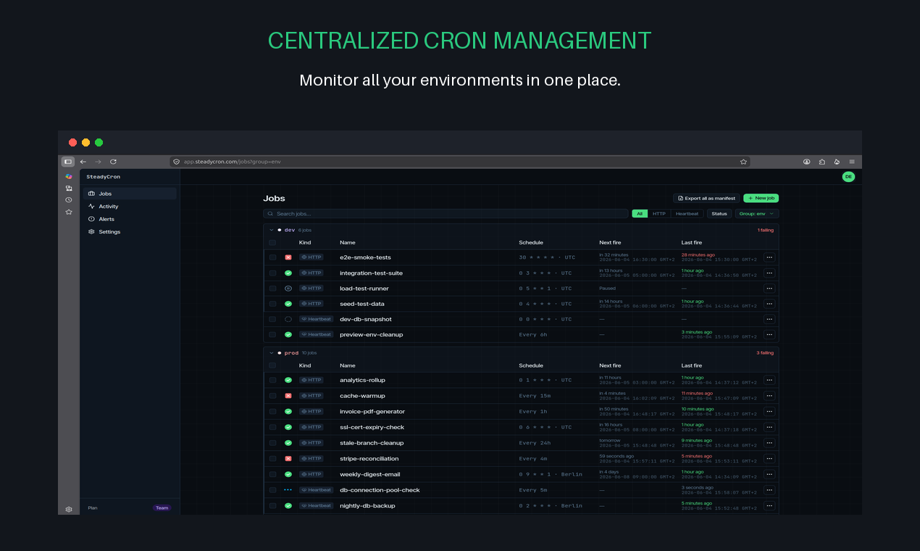Screen dimensions: 920x551
Task: Collapse the dev group chevron
Action: [271, 230]
